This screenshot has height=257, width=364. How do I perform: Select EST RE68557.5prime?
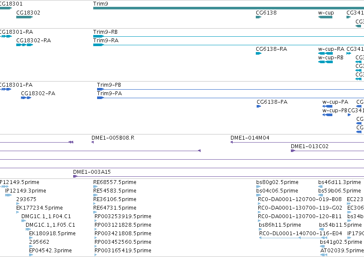click(115, 182)
